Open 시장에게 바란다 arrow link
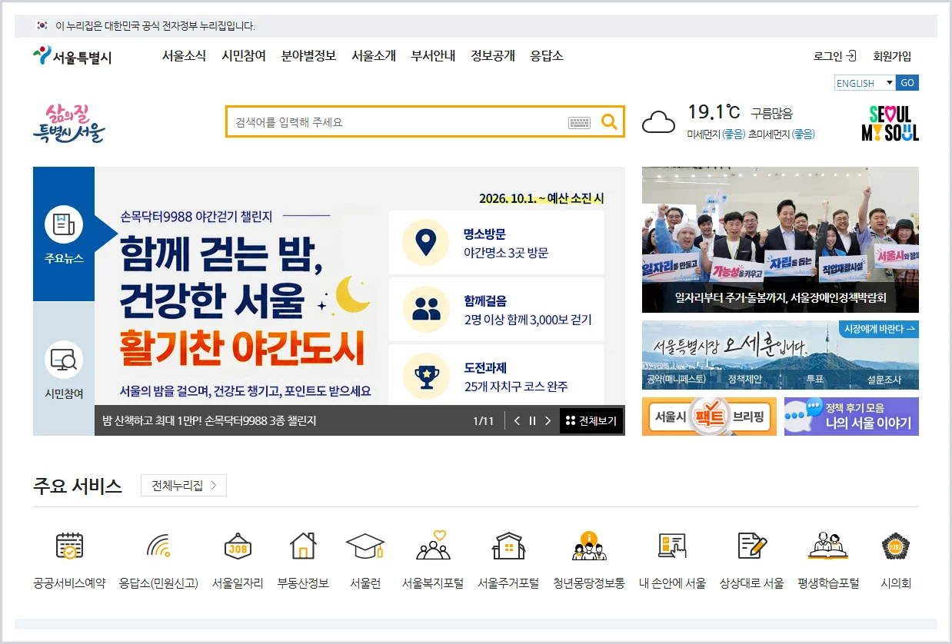 click(880, 329)
